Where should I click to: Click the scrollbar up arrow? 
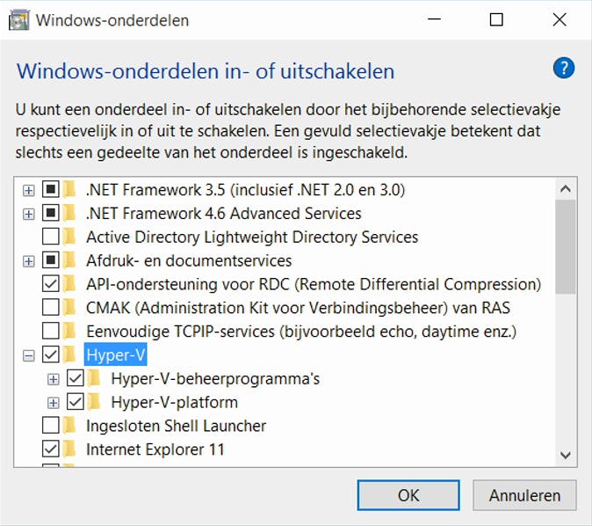(x=567, y=189)
